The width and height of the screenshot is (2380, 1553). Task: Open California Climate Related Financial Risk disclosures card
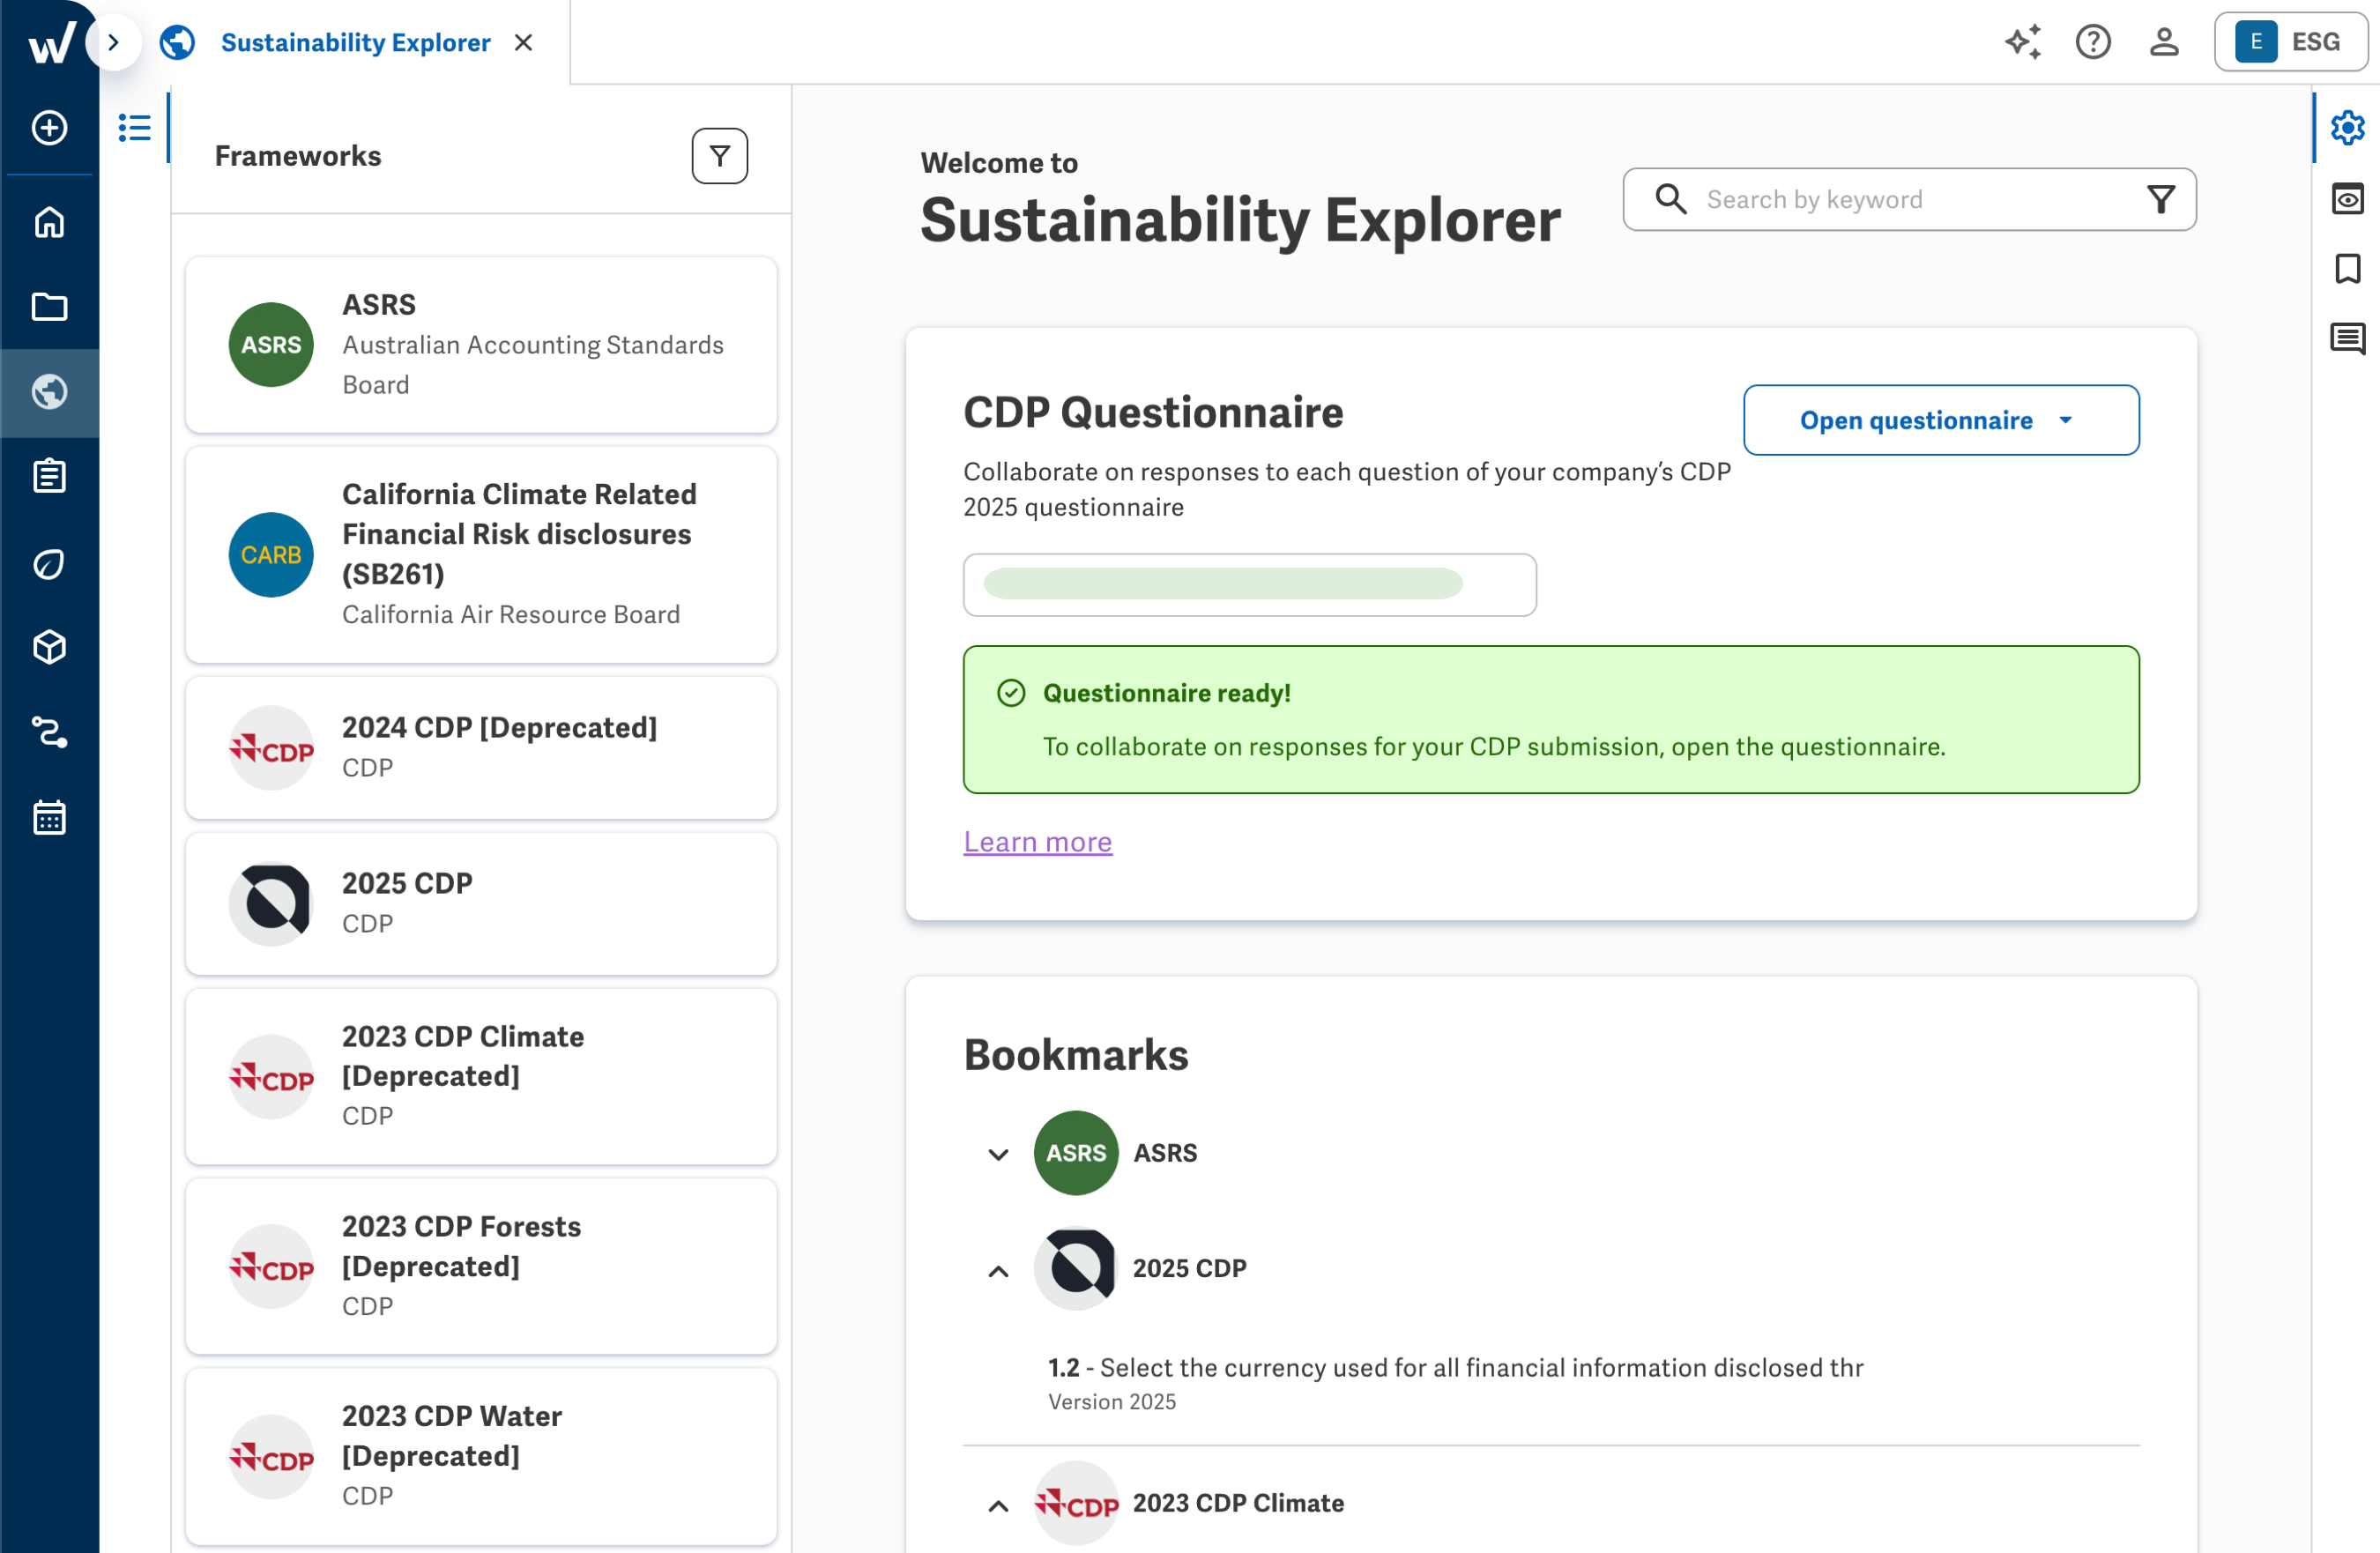pyautogui.click(x=481, y=554)
